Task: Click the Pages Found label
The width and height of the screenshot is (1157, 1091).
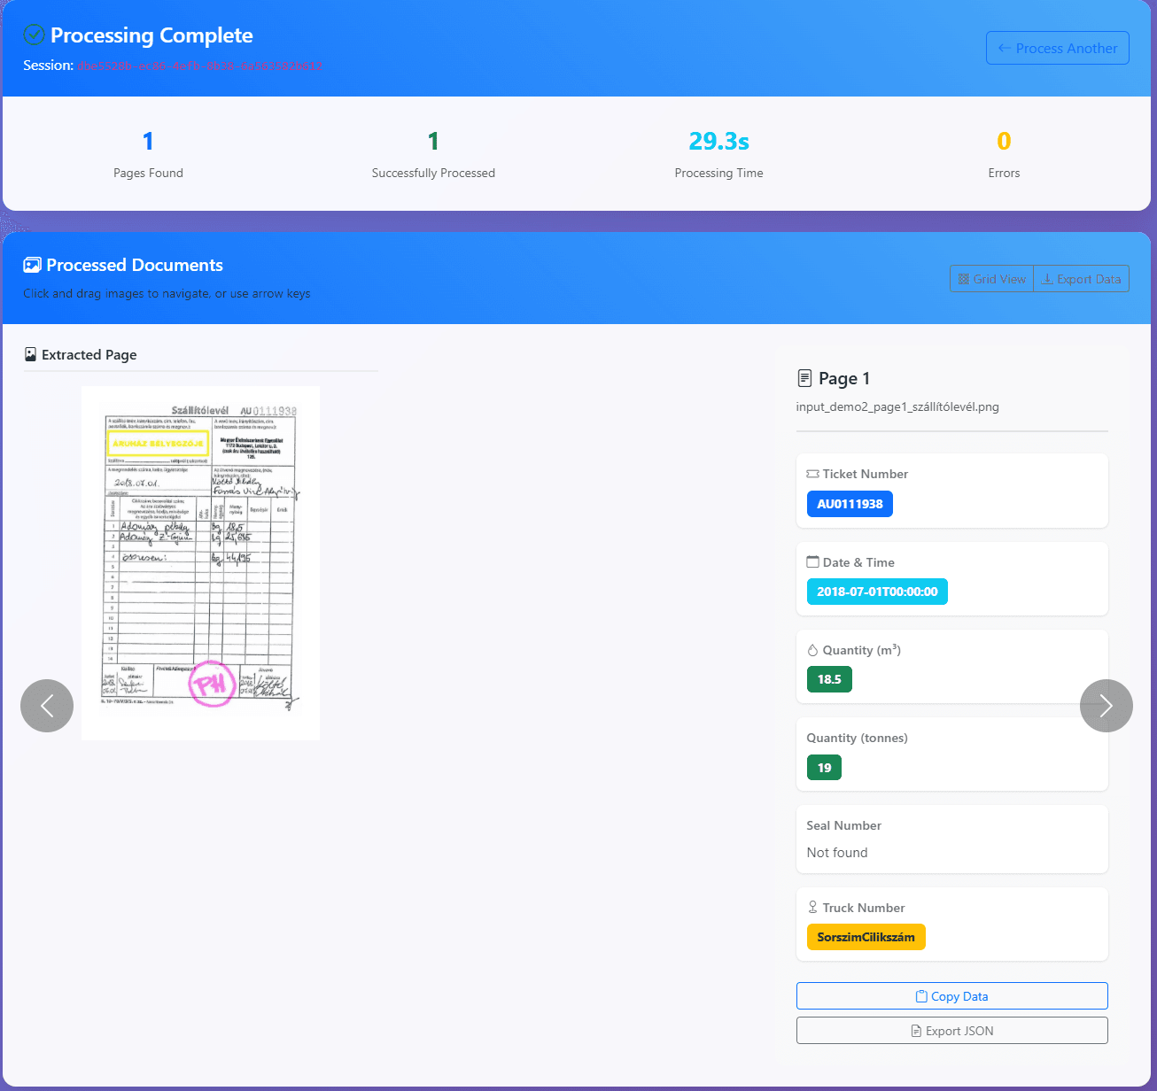Action: pyautogui.click(x=148, y=173)
